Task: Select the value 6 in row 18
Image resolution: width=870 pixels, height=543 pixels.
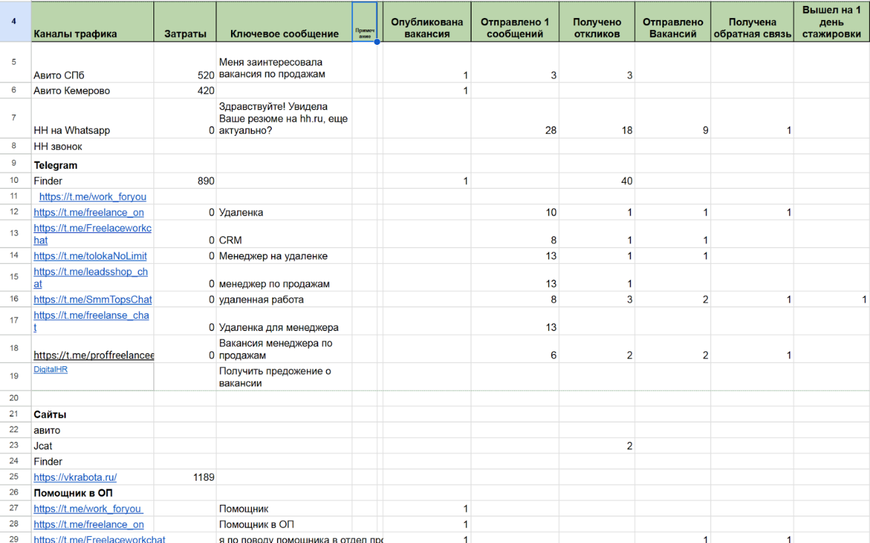Action: click(515, 349)
